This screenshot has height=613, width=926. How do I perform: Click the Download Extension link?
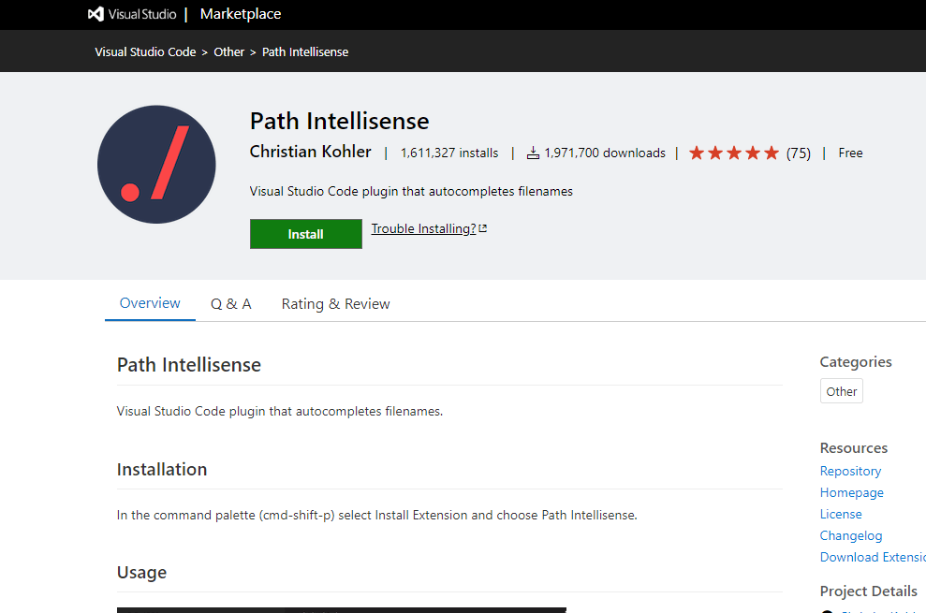(872, 557)
